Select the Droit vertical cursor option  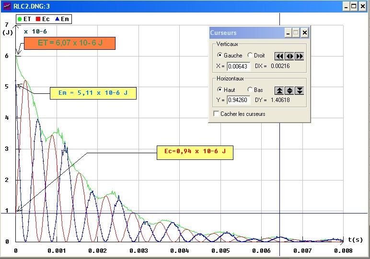coord(250,56)
